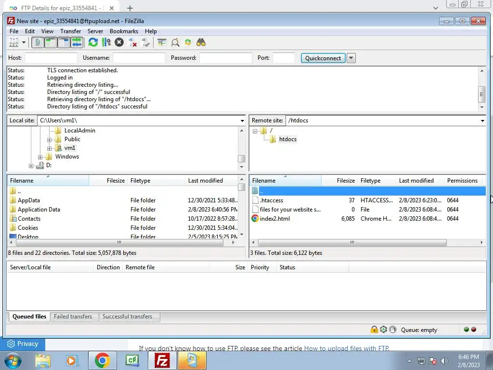Toggle remote directory tree display

pos(64,42)
